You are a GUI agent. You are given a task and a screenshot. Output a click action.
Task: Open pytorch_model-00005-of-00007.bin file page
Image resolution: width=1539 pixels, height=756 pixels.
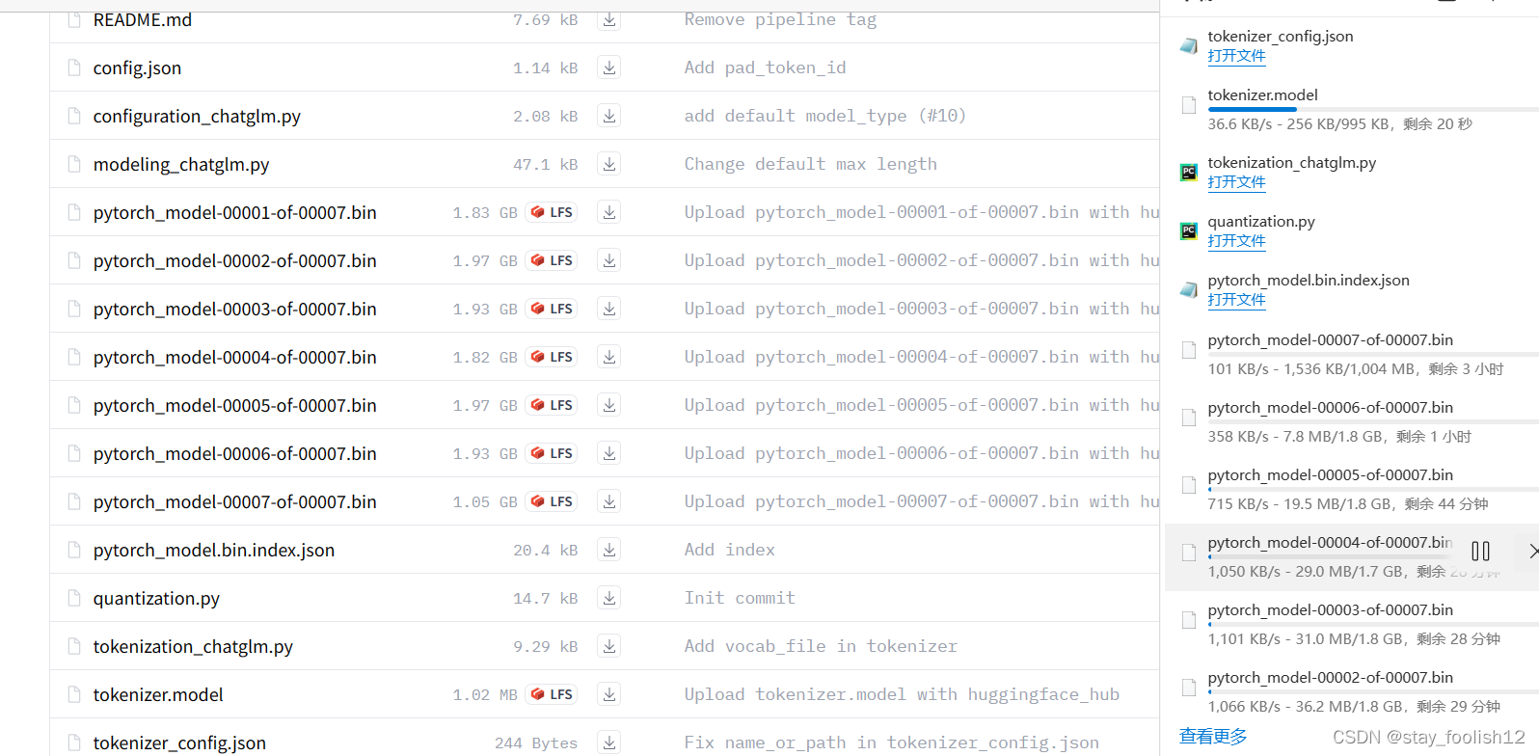tap(235, 405)
